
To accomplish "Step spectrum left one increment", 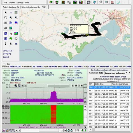I will 25,86.
